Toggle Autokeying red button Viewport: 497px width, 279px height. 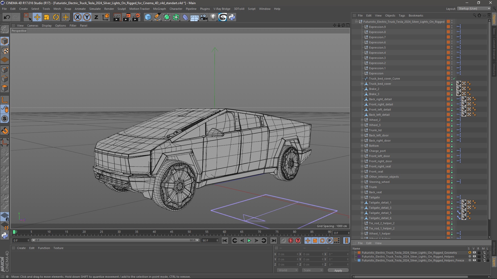[x=291, y=241]
